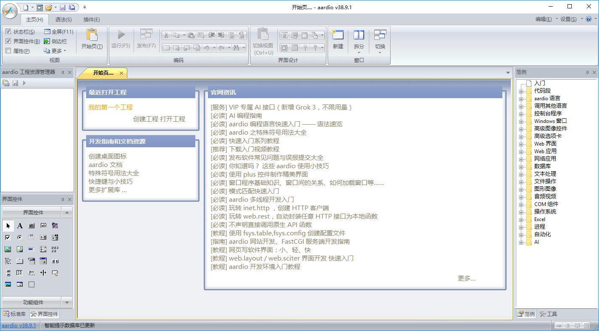Open the aardio application menu button
Image resolution: width=599 pixels, height=331 pixels.
pos(9,11)
